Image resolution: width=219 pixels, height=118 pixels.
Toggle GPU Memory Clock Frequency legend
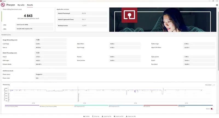[x=57, y=106]
